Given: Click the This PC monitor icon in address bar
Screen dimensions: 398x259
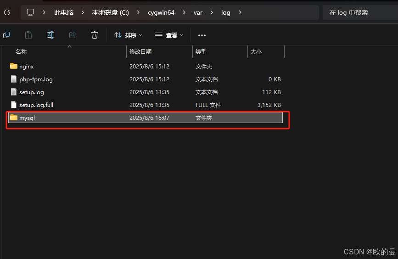Looking at the screenshot, I should (30, 12).
